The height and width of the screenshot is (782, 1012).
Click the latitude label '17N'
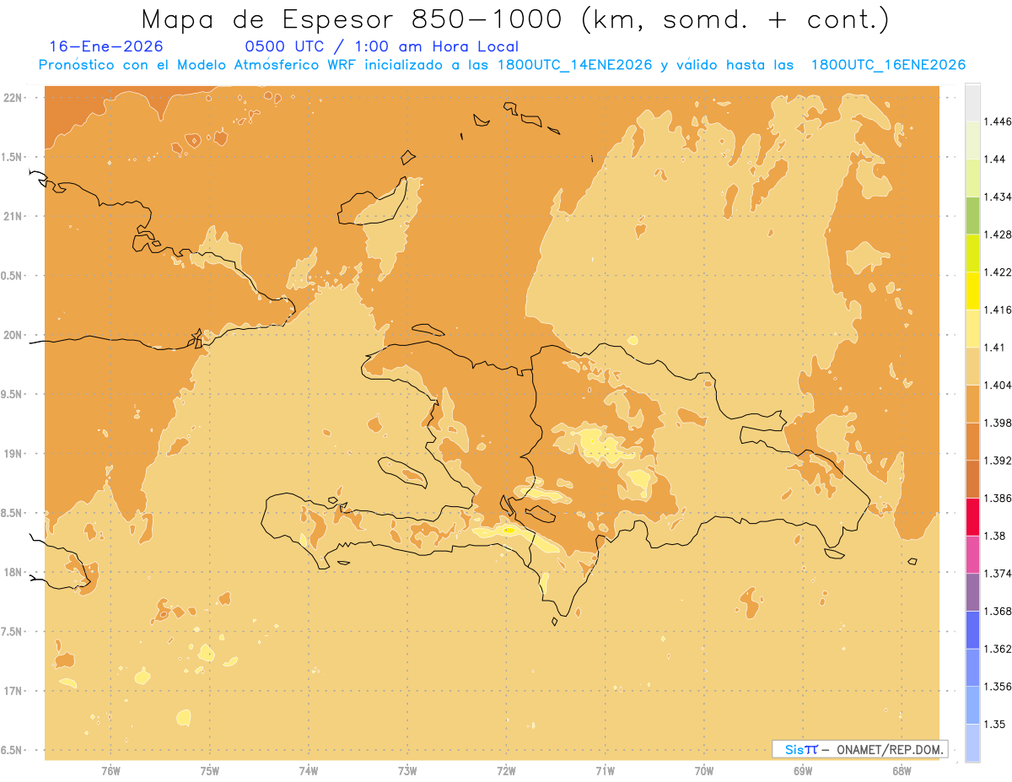pos(13,691)
